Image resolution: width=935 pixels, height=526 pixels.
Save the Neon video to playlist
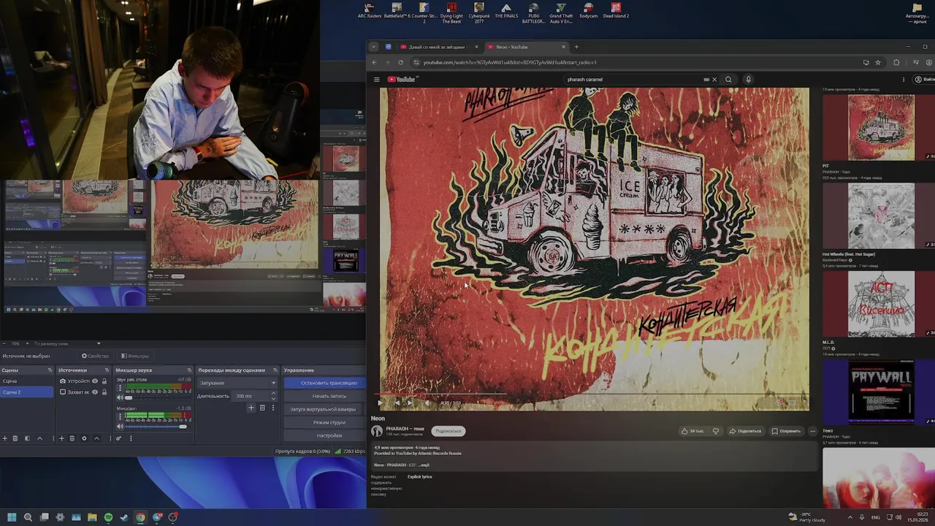[x=787, y=431]
